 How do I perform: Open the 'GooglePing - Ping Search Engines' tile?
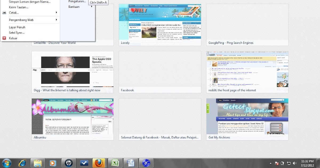[x=247, y=25]
